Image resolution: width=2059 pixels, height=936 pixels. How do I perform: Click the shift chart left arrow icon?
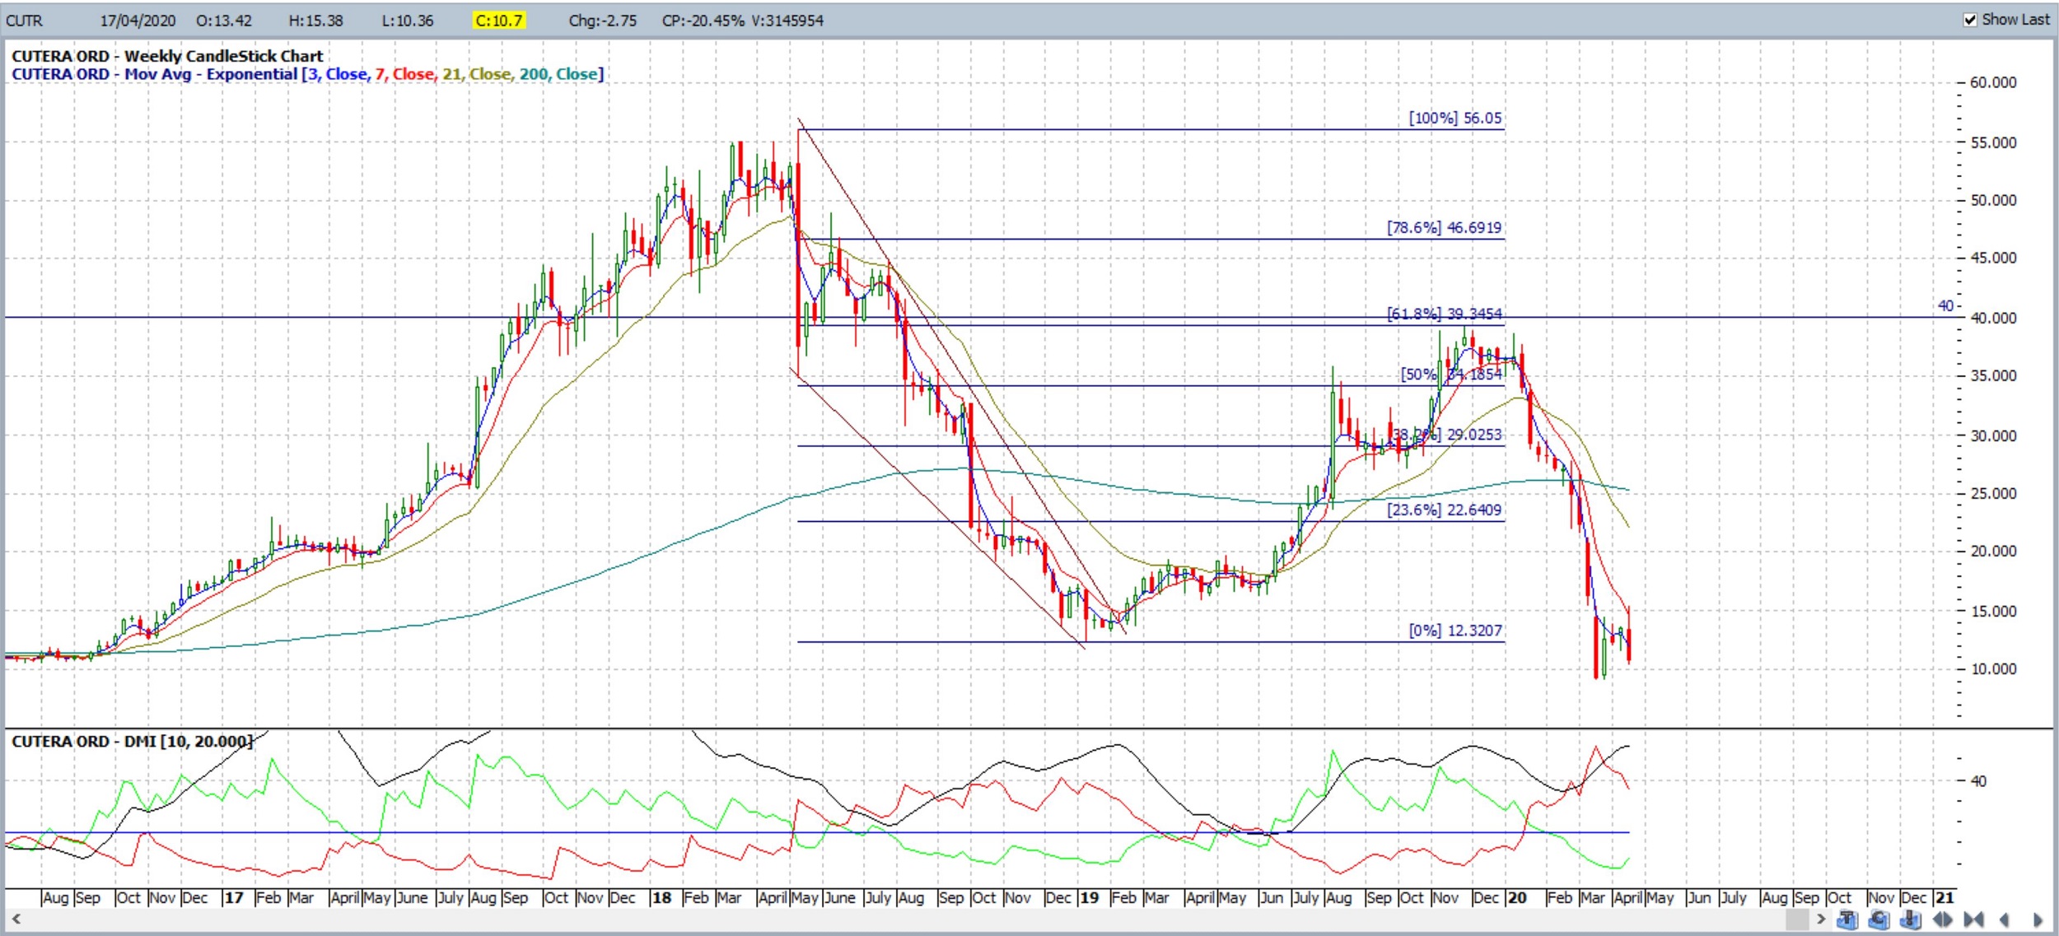point(2004,920)
